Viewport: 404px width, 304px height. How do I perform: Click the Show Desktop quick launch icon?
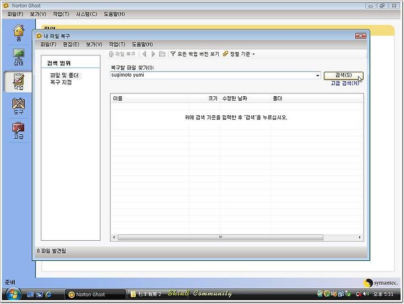(x=30, y=294)
